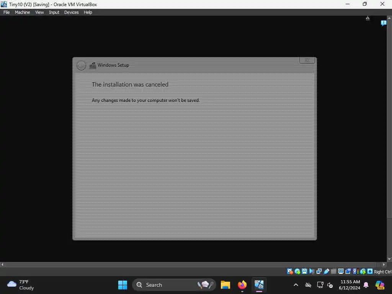The image size is (392, 294).
Task: Open the Help menu
Action: pyautogui.click(x=88, y=12)
